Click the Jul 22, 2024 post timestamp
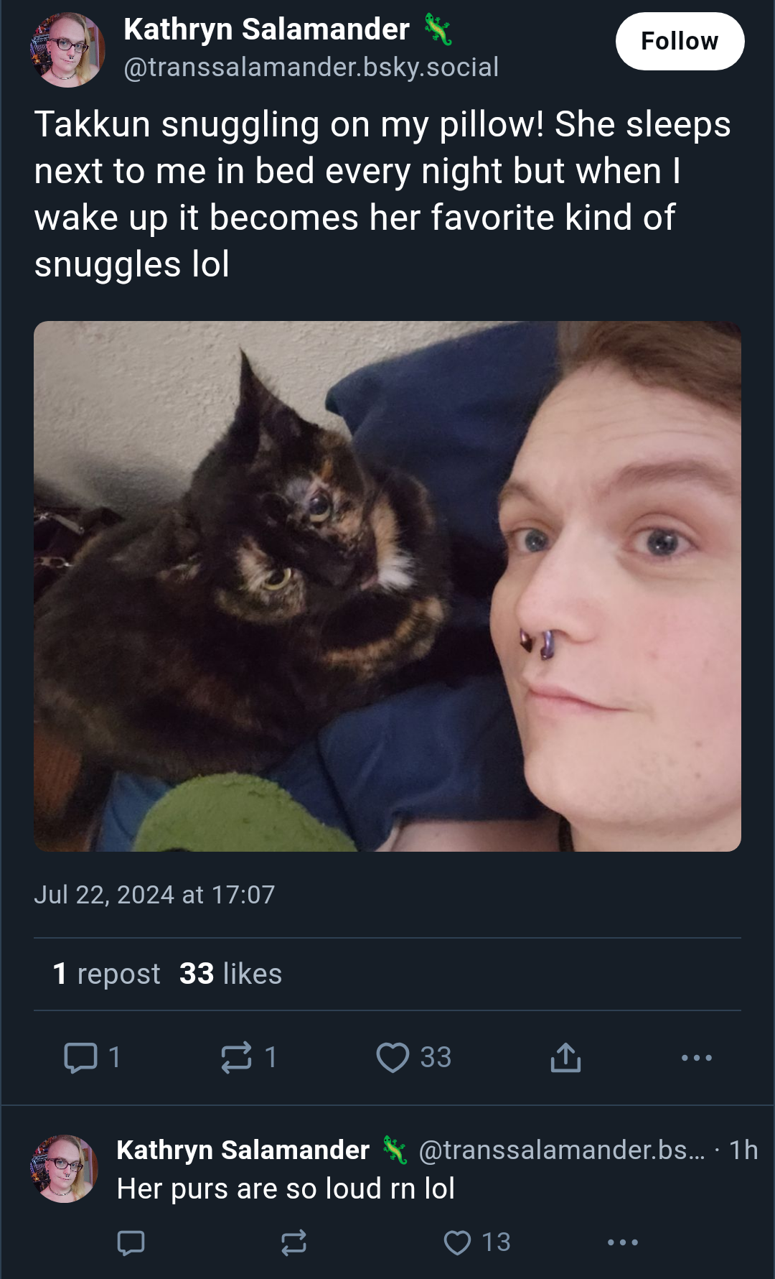This screenshot has width=775, height=1279. [x=154, y=895]
